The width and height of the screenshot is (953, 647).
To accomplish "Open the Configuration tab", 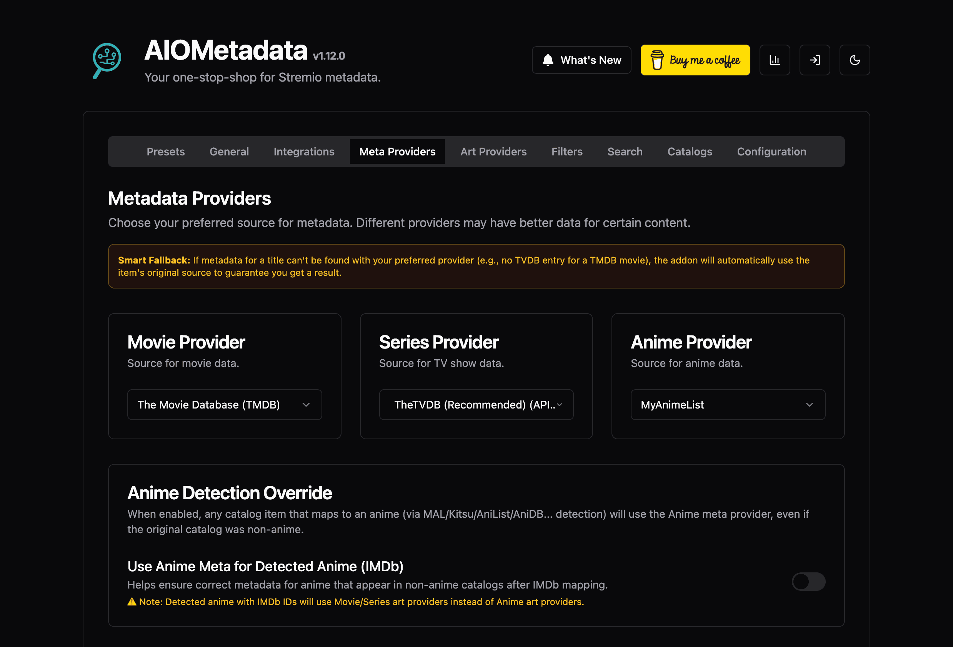I will pyautogui.click(x=771, y=152).
